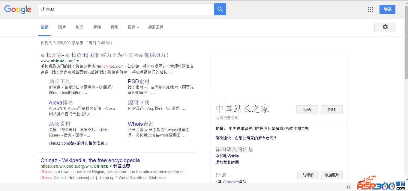Viewport: 408px width, 191px height.
Task: Click the 写评价 button
Action: 308,175
